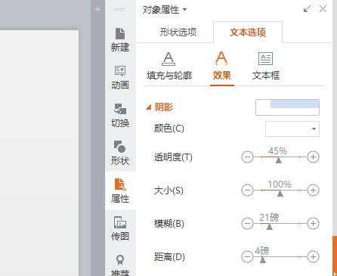This screenshot has height=276, width=337.
Task: Open the 动画 (Animation) sidebar panel
Action: click(x=120, y=77)
